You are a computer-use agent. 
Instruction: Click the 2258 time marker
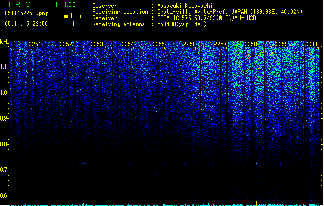[251, 44]
